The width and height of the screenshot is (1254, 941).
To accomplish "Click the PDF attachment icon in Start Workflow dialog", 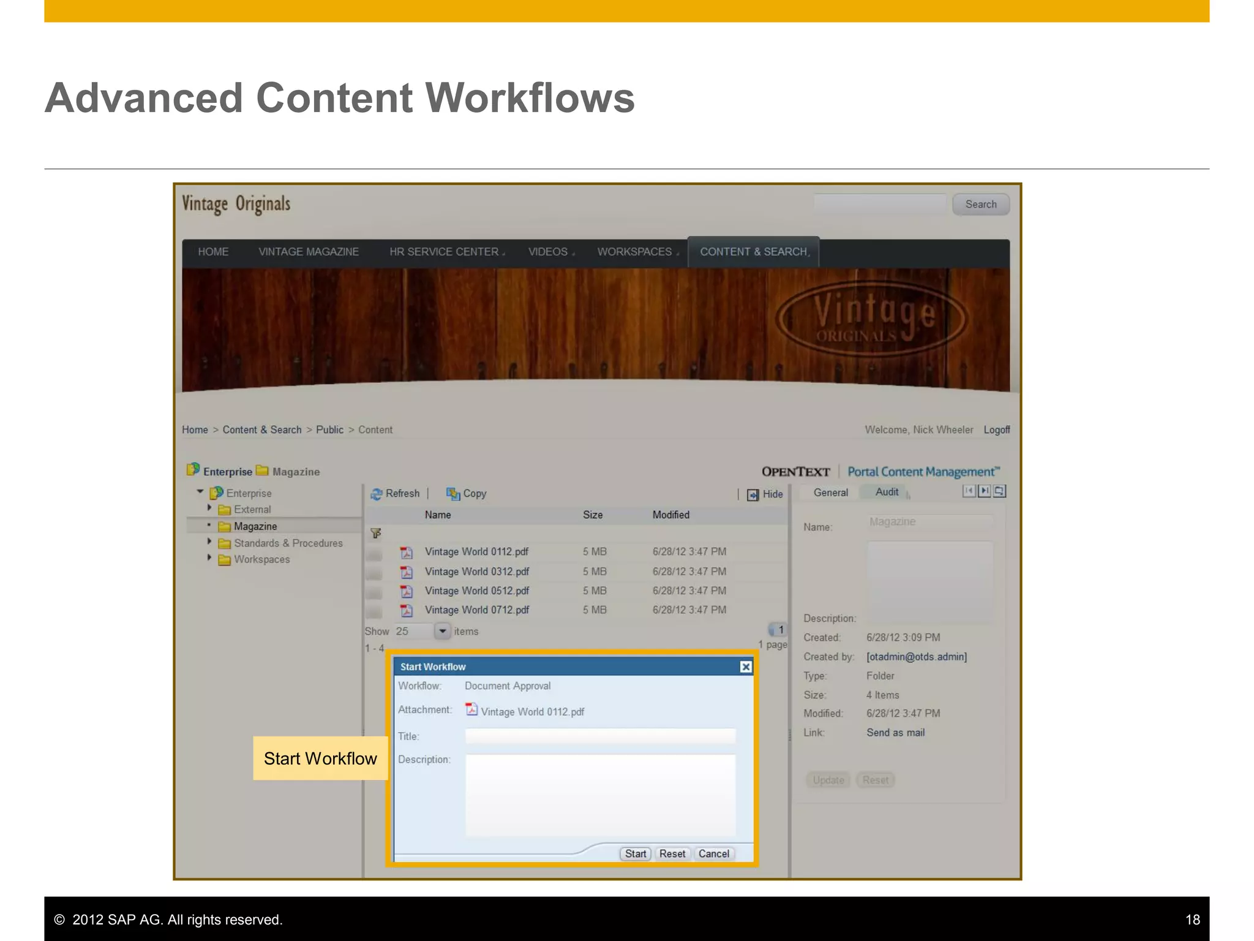I will click(471, 709).
